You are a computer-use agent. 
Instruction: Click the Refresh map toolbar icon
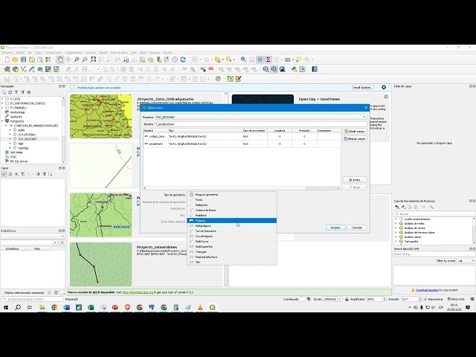pos(183,59)
